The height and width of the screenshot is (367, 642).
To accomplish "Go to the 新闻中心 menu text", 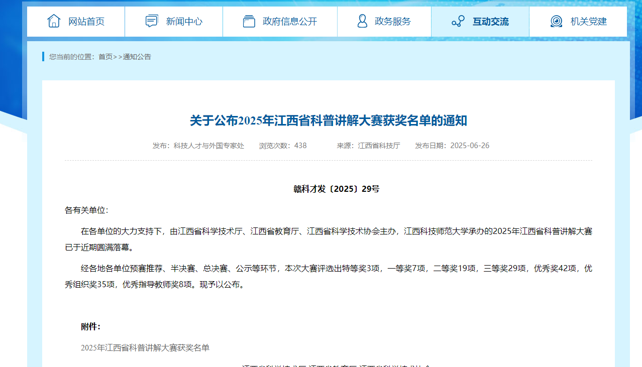I will (x=184, y=22).
